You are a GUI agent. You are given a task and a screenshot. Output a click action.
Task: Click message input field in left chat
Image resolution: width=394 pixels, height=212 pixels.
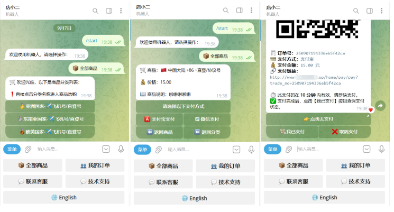pos(67,149)
